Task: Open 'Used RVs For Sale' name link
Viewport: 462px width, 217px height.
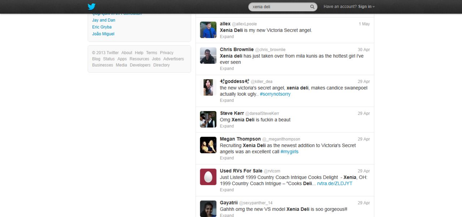Action: pyautogui.click(x=241, y=171)
